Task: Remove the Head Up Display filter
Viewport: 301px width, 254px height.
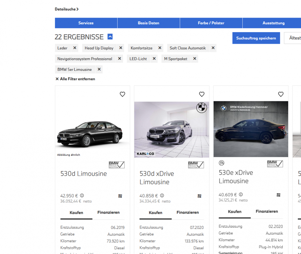Action: pos(121,48)
